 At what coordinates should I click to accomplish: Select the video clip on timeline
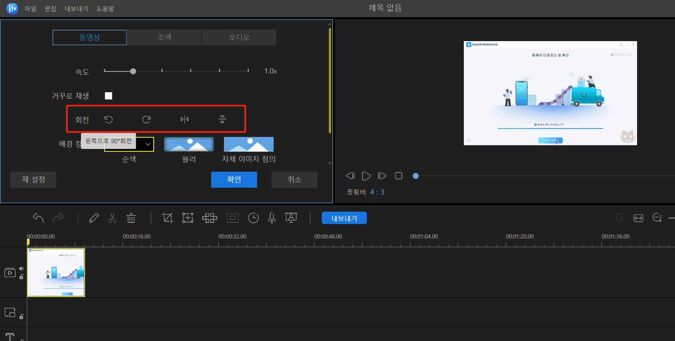[x=56, y=273]
